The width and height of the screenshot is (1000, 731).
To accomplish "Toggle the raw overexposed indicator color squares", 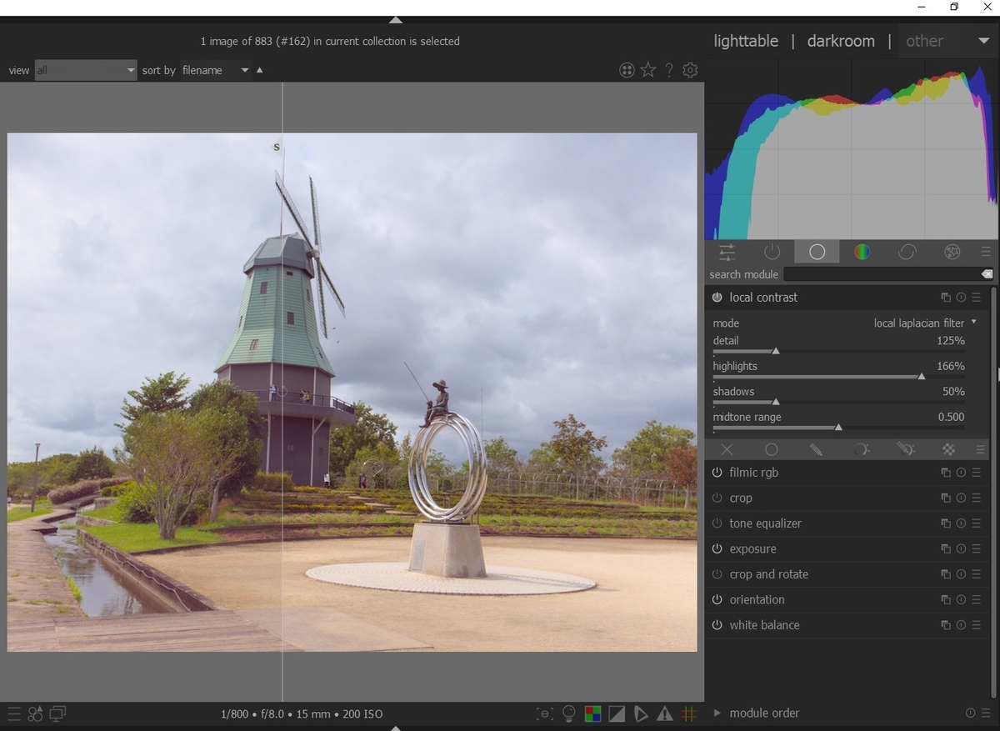I will click(x=592, y=713).
